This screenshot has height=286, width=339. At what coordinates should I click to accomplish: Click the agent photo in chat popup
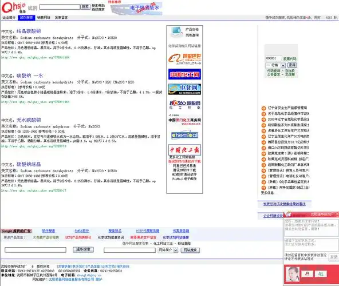[x=293, y=273]
